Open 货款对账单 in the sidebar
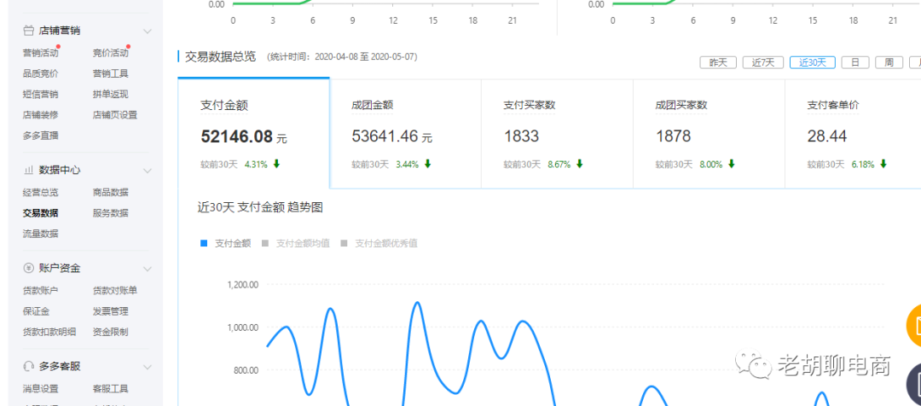The height and width of the screenshot is (406, 921). tap(115, 290)
